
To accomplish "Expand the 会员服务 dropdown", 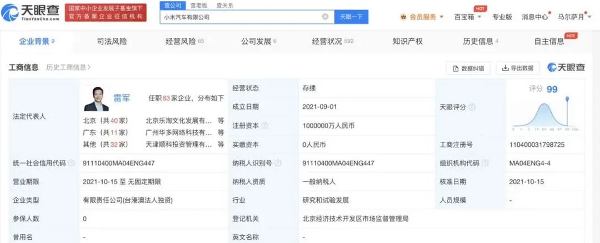I will click(x=422, y=17).
